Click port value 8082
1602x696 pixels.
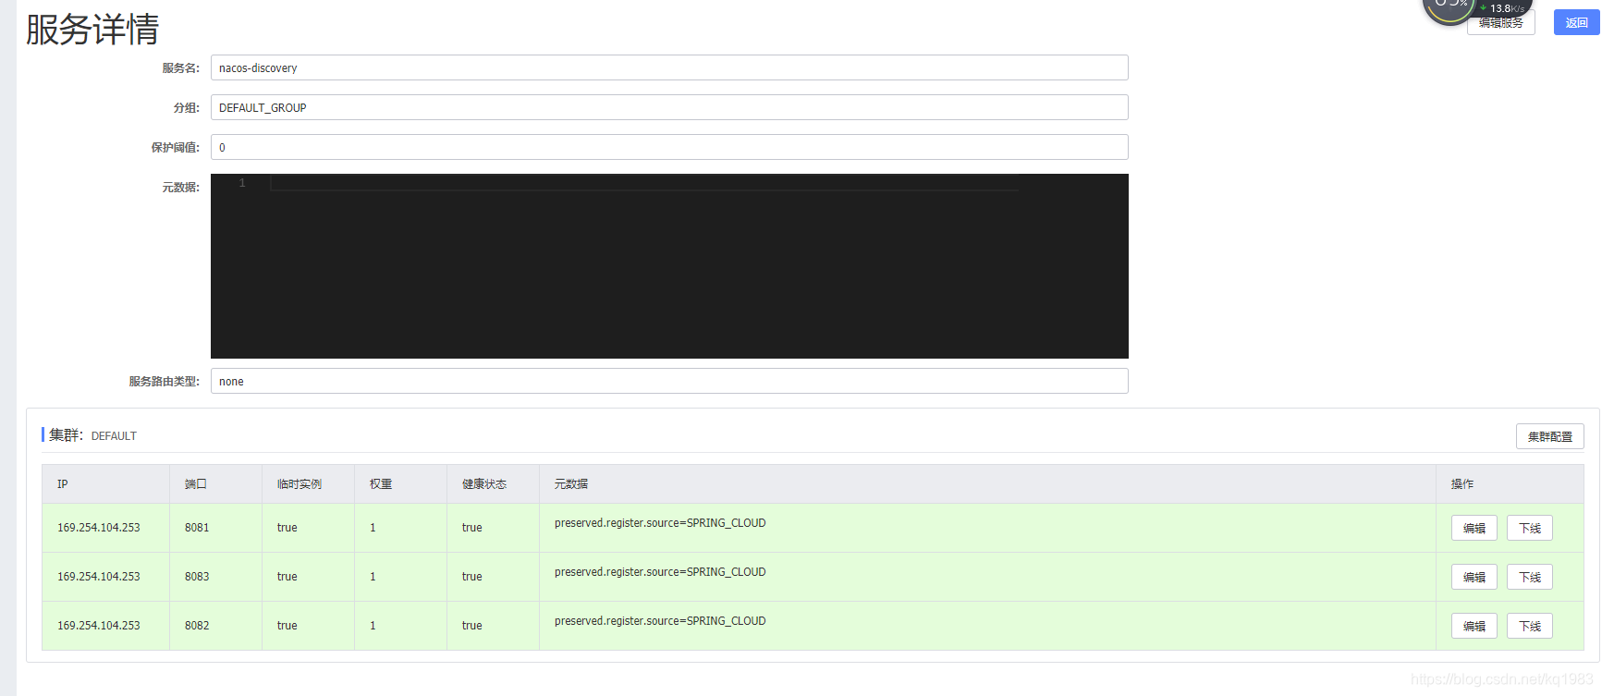[x=197, y=626]
